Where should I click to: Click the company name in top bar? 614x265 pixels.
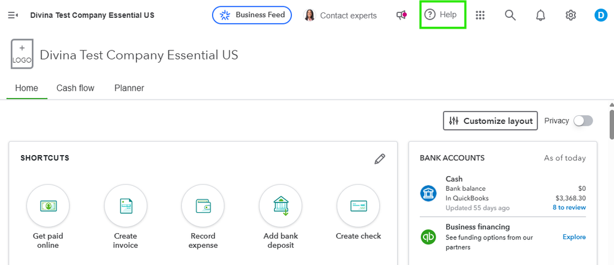92,15
